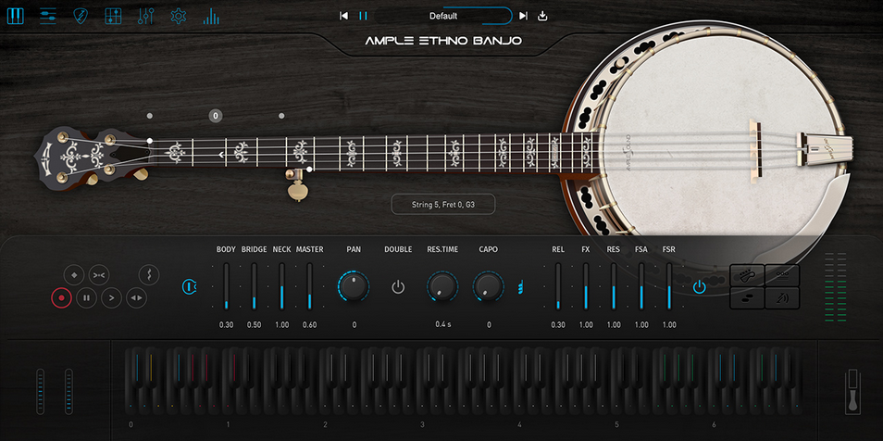Image resolution: width=883 pixels, height=441 pixels.
Task: Click the 0.30 value under BODY
Action: pos(227,325)
